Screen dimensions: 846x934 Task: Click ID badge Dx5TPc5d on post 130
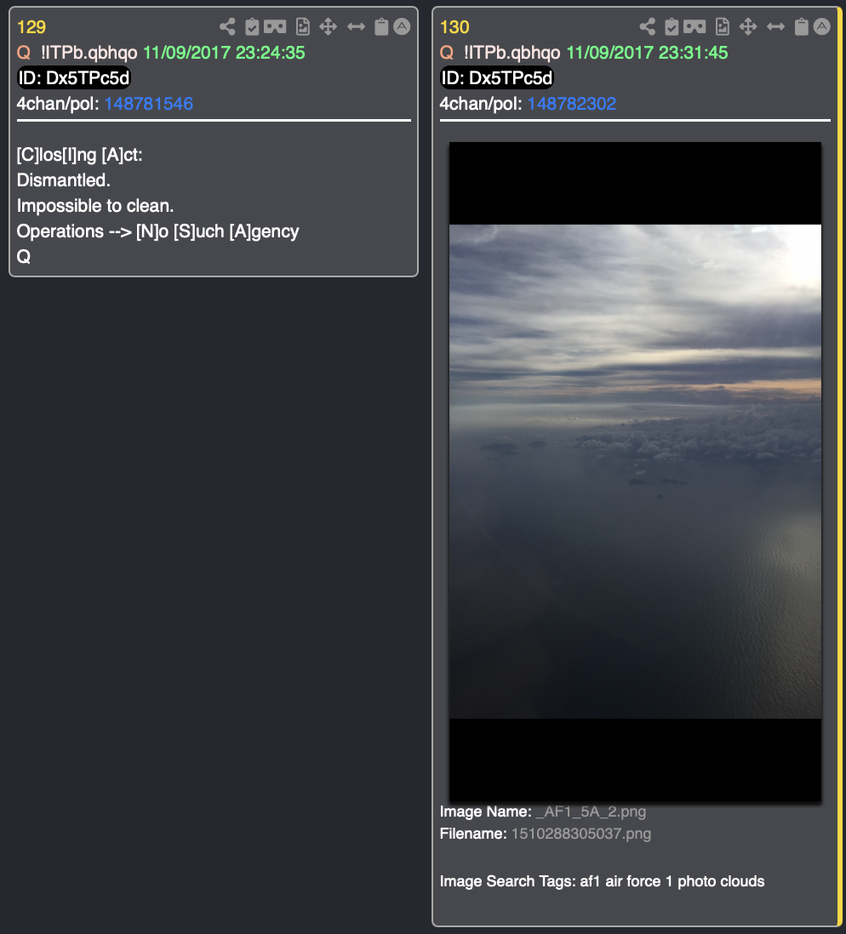coord(497,78)
